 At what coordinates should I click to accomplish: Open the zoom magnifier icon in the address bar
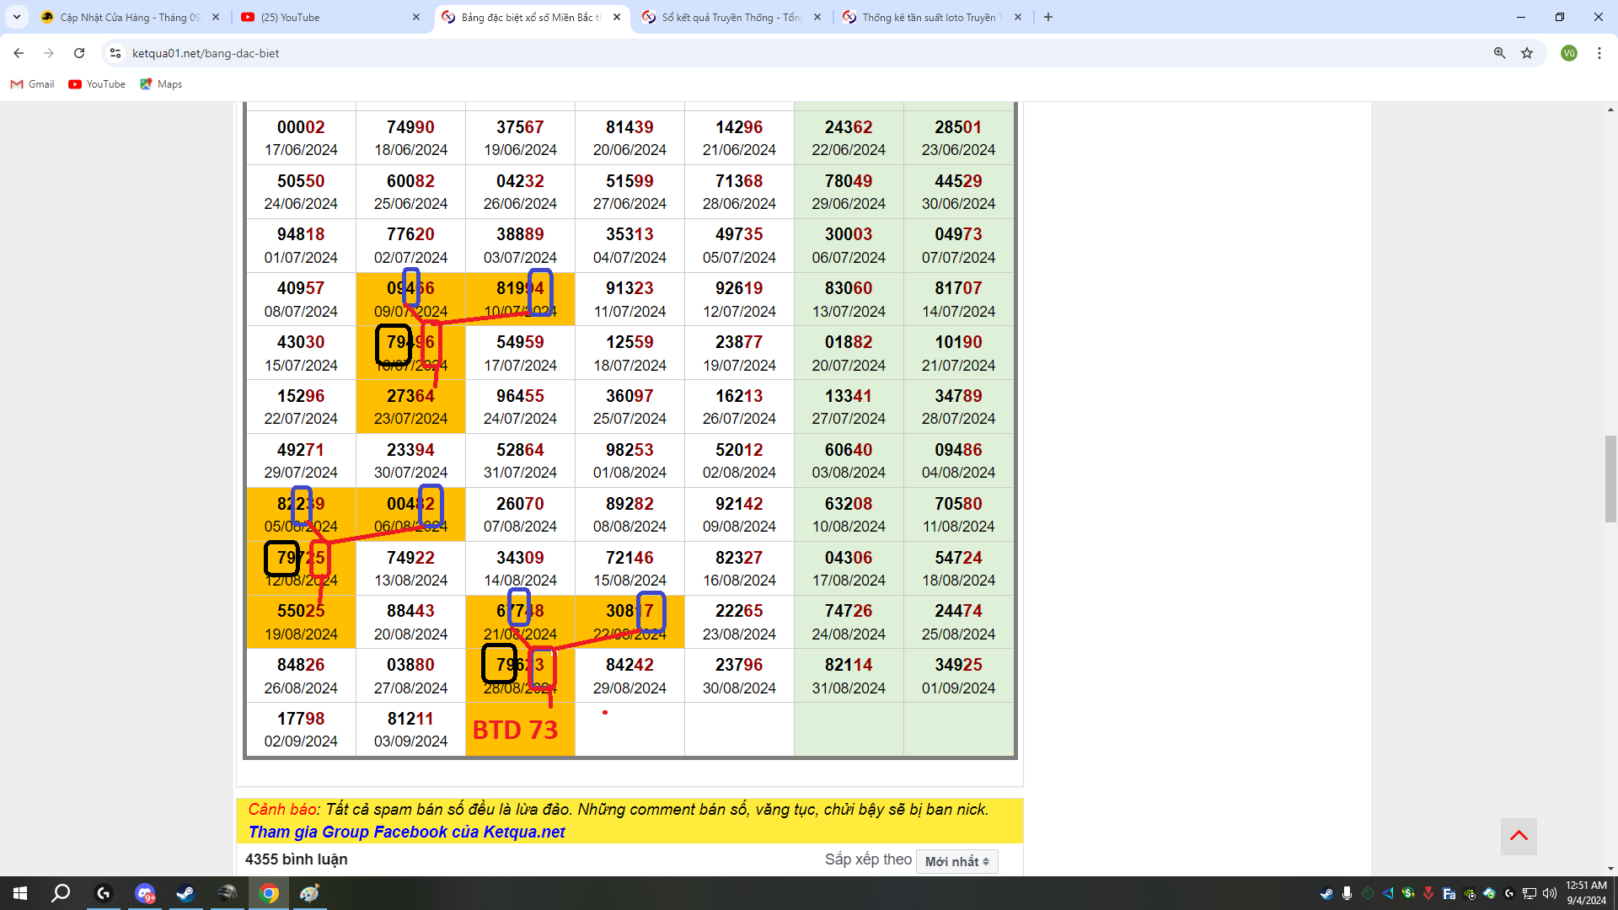[1499, 53]
